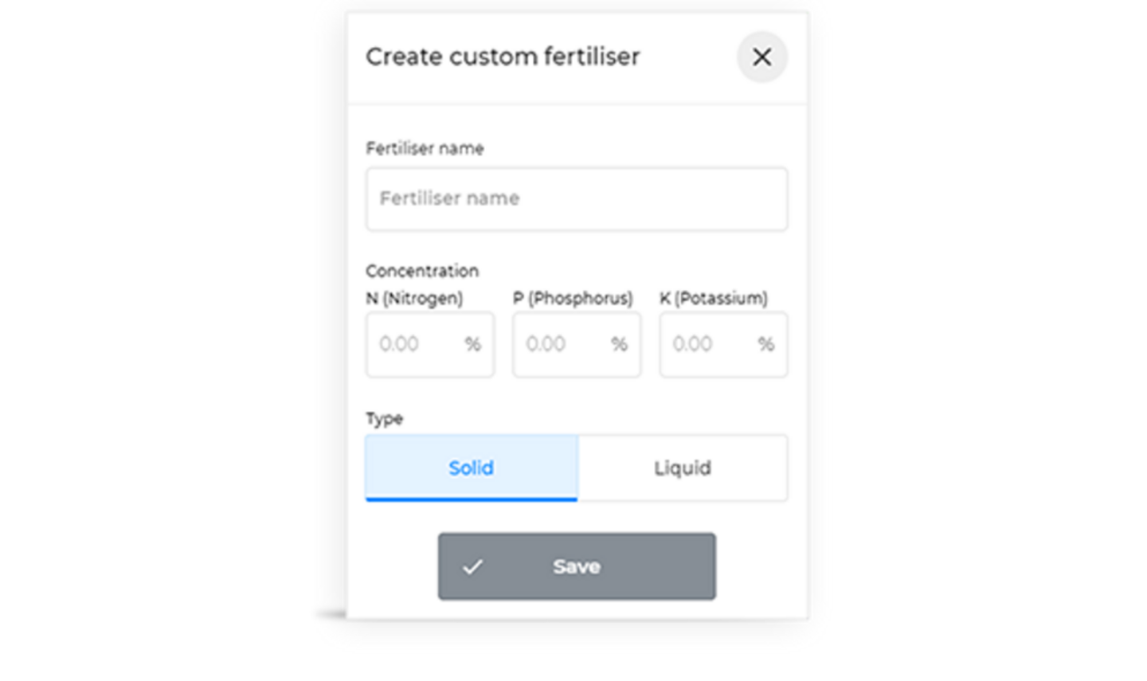Click the N (Nitrogen) label text
The image size is (1147, 681).
[414, 298]
